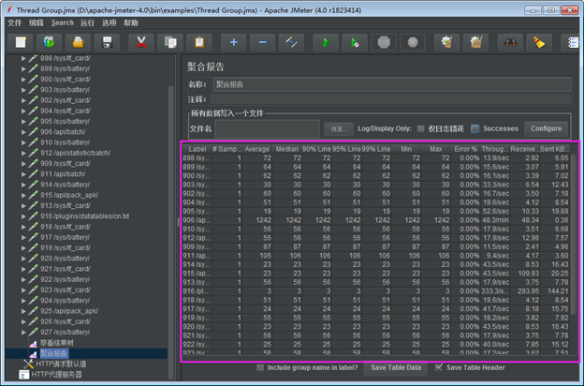Viewport: 584px width, 386px height.
Task: Expand the 906 /api/batch/ tree node
Action: (x=23, y=132)
